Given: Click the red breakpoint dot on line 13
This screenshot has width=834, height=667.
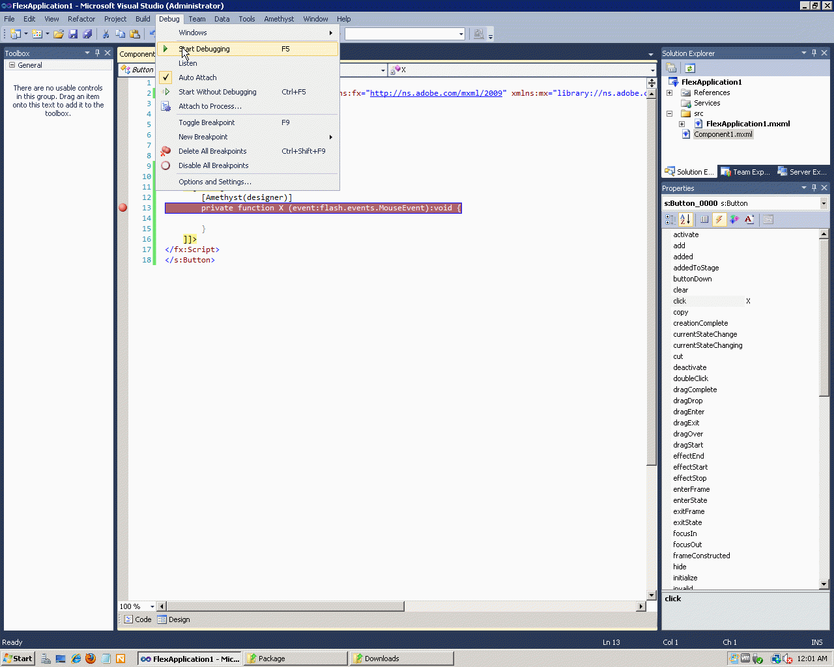Looking at the screenshot, I should coord(123,208).
